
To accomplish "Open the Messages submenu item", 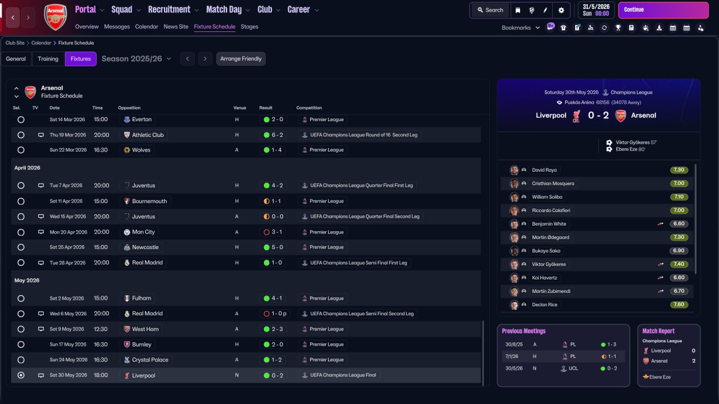I will click(x=117, y=27).
